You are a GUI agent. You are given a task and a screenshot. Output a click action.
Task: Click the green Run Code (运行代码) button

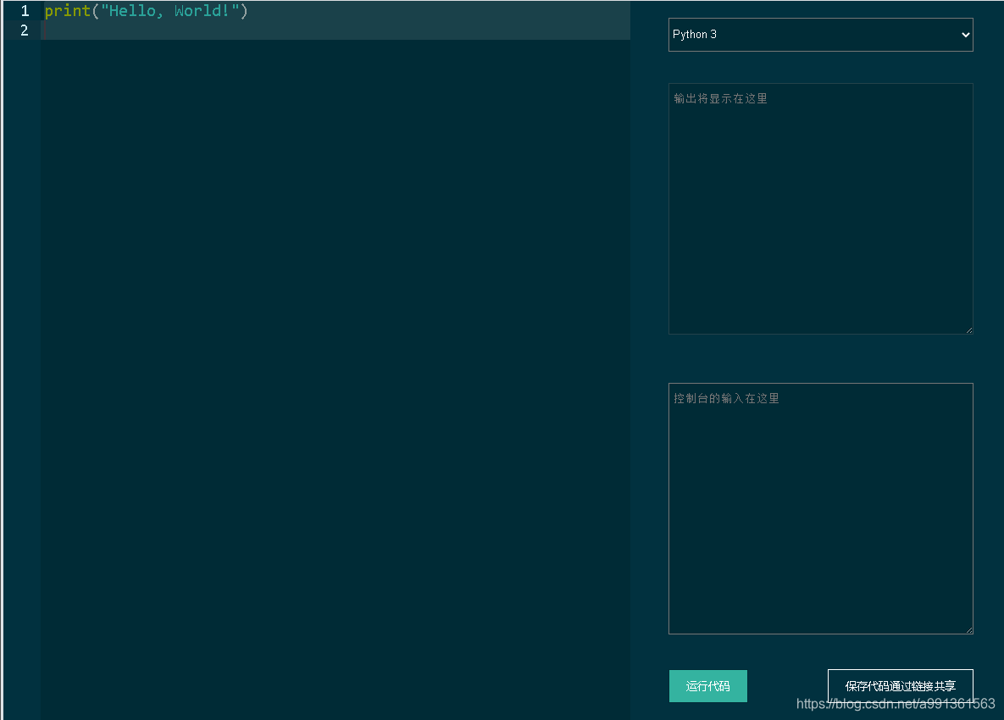pos(707,686)
